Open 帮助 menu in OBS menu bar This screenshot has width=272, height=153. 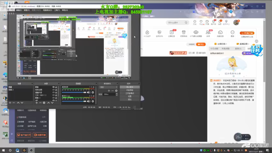pyautogui.click(x=65, y=10)
